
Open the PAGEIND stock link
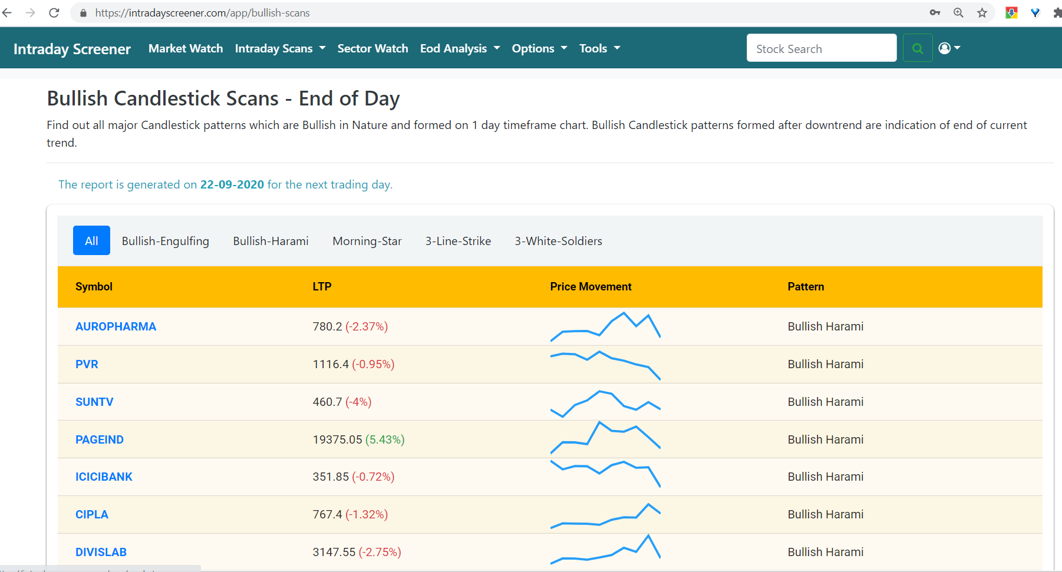[x=100, y=439]
